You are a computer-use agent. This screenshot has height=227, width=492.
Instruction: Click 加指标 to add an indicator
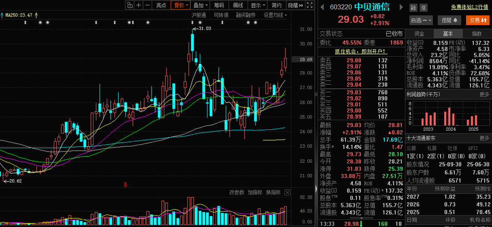[x=255, y=192]
